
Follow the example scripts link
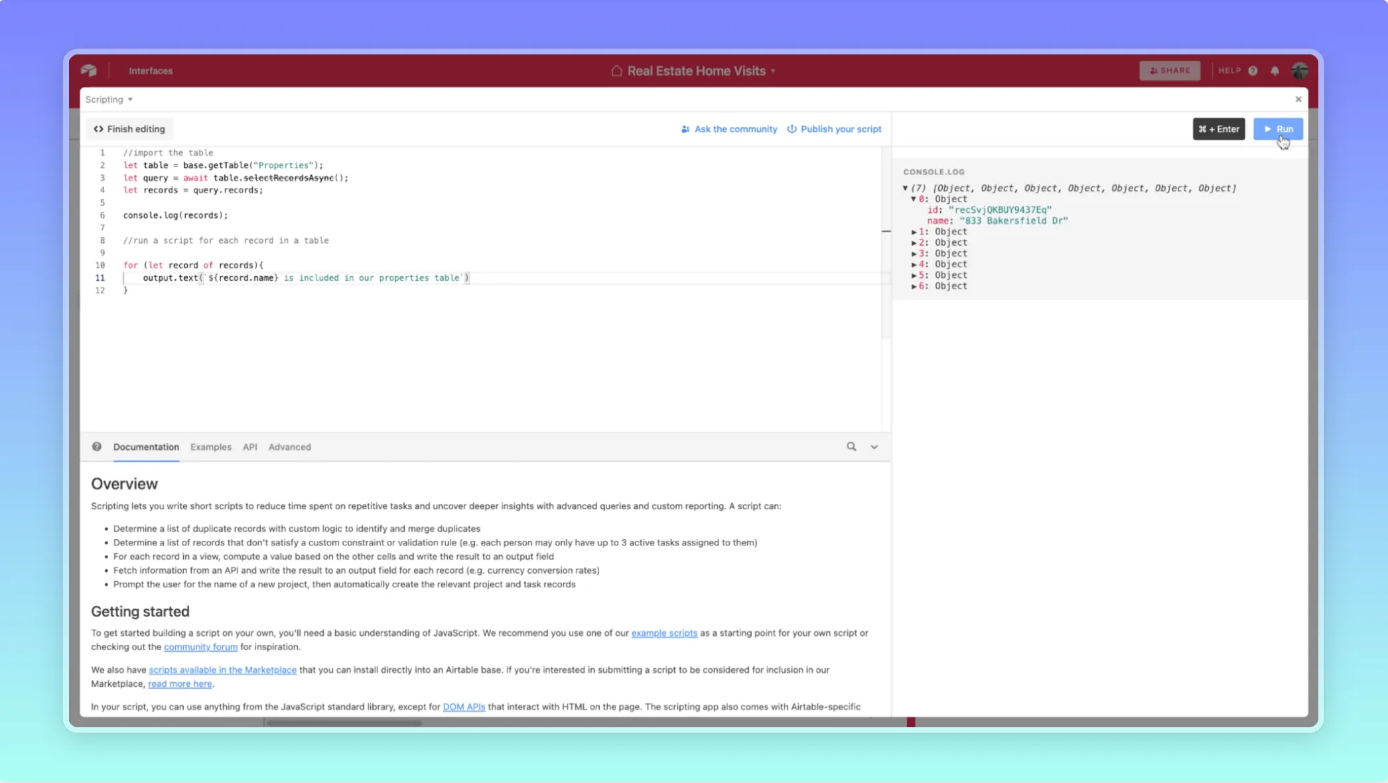coord(663,633)
